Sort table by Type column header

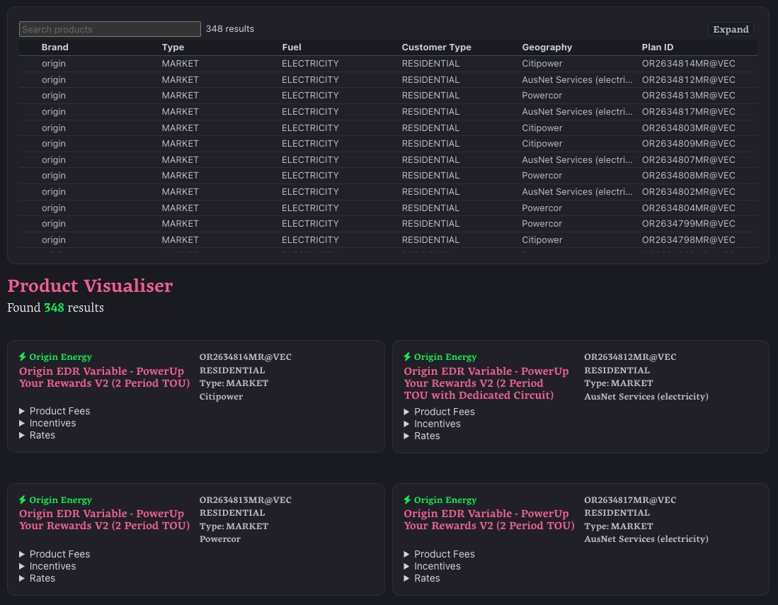[173, 47]
